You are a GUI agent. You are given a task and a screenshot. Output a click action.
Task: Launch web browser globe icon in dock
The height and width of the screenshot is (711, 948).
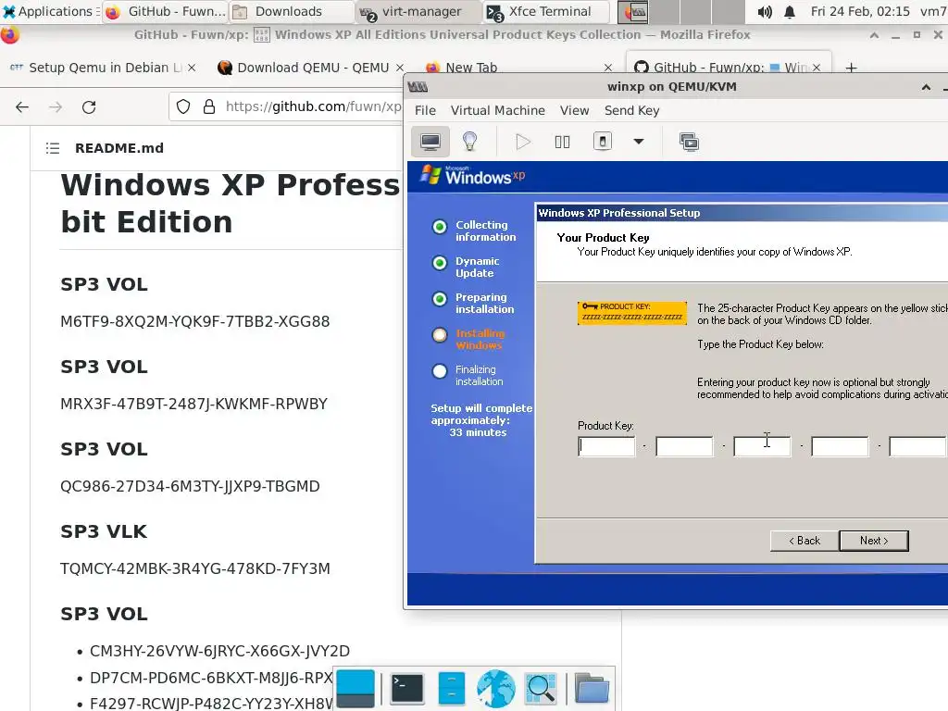pyautogui.click(x=496, y=689)
